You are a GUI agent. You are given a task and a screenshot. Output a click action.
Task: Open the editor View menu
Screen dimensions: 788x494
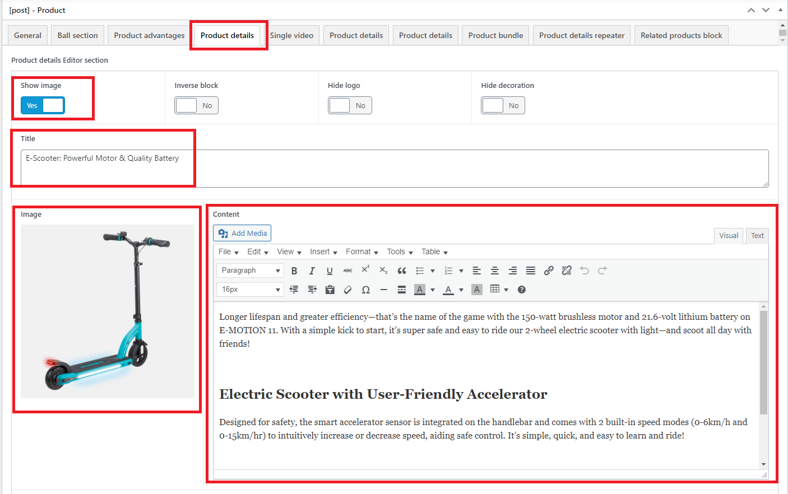[289, 252]
